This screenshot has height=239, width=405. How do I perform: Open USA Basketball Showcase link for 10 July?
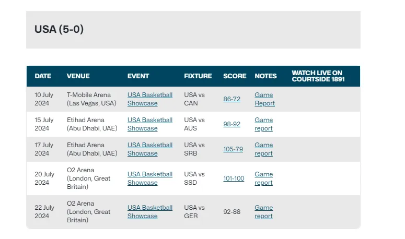[150, 99]
